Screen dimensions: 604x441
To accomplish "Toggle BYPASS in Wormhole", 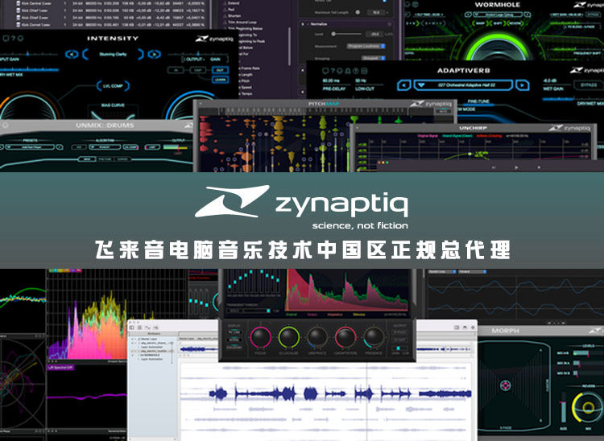I will [592, 14].
